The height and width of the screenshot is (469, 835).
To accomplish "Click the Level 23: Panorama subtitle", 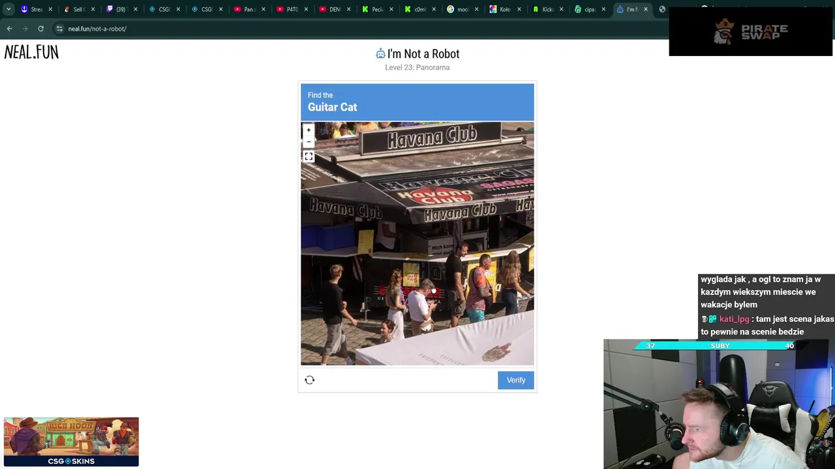I will click(417, 68).
